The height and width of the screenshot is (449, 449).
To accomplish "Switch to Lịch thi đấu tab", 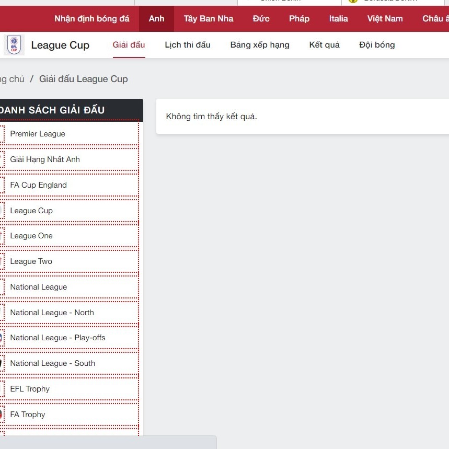I will [188, 45].
